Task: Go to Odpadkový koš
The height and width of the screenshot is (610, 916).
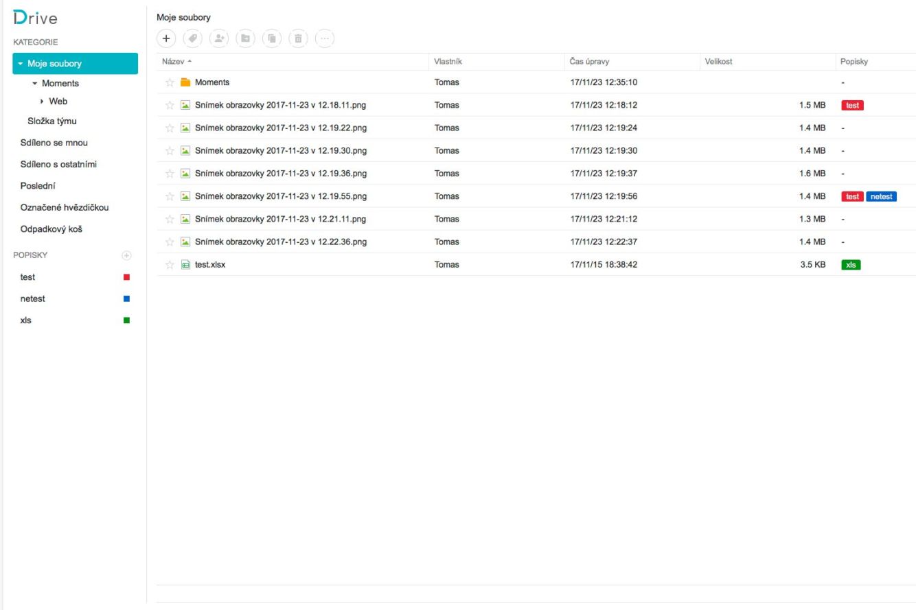Action: click(x=51, y=229)
